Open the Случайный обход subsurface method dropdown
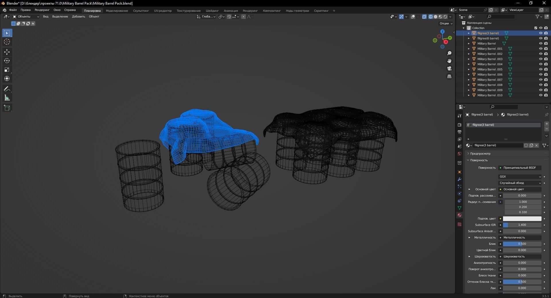The width and height of the screenshot is (551, 298). (x=520, y=183)
